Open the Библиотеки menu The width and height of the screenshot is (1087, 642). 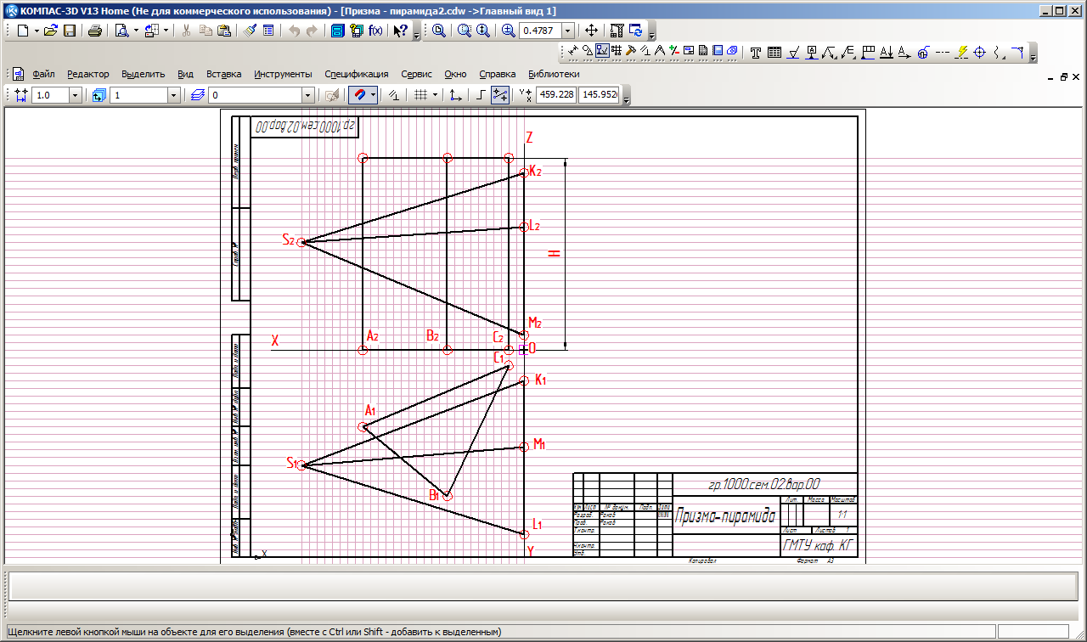(554, 74)
